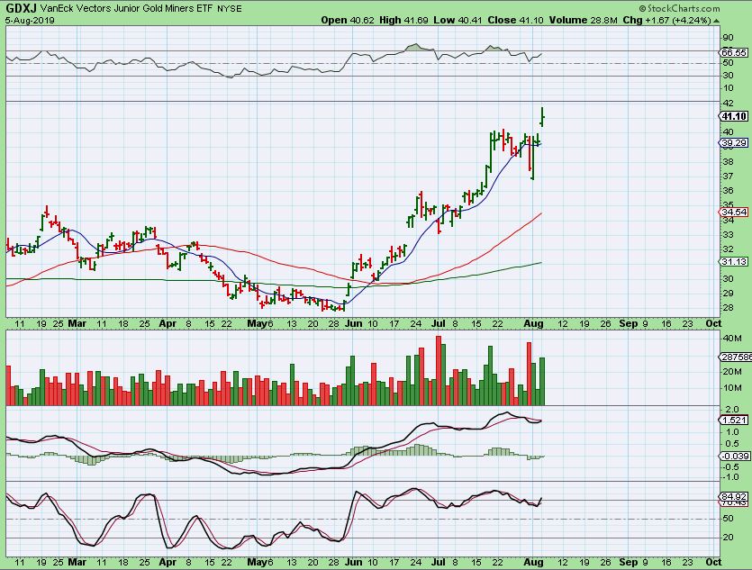Click the 42 level on price scale
Screen dimensions: 752x570
click(728, 103)
